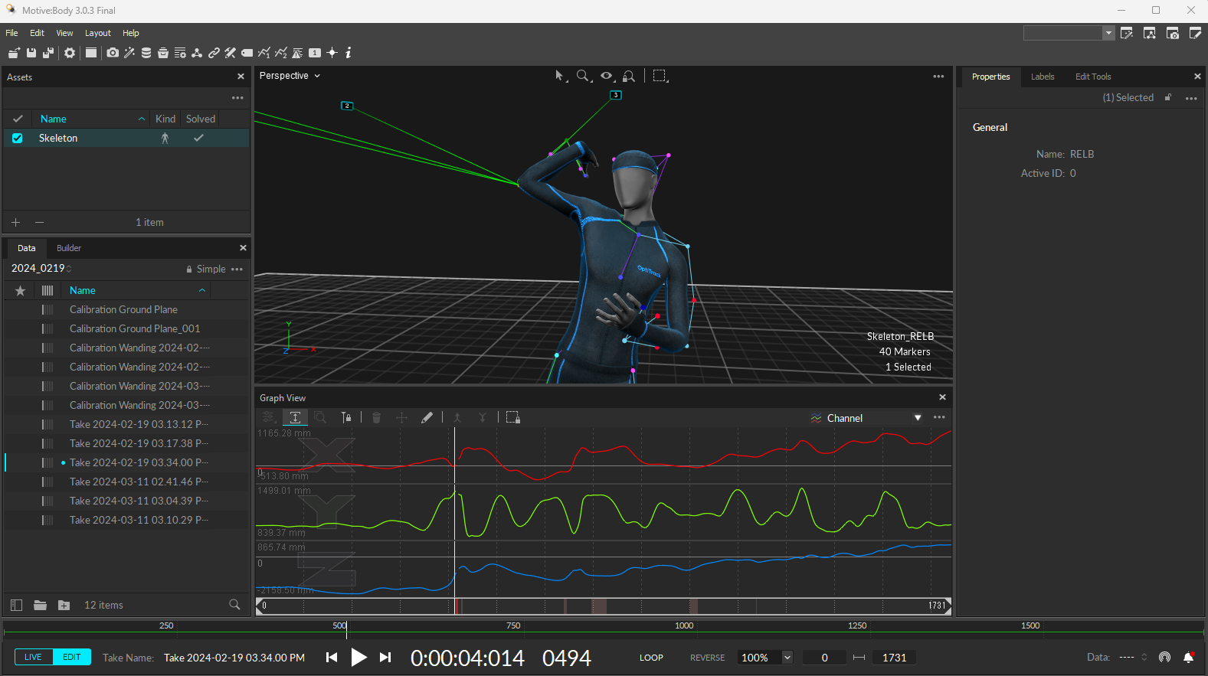Select the arrow cursor tool in viewport

[x=560, y=76]
